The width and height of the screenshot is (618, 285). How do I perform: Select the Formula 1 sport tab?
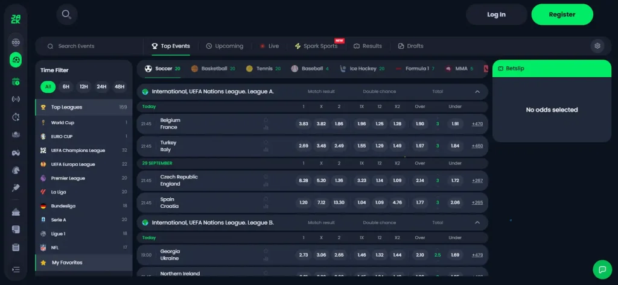(415, 69)
